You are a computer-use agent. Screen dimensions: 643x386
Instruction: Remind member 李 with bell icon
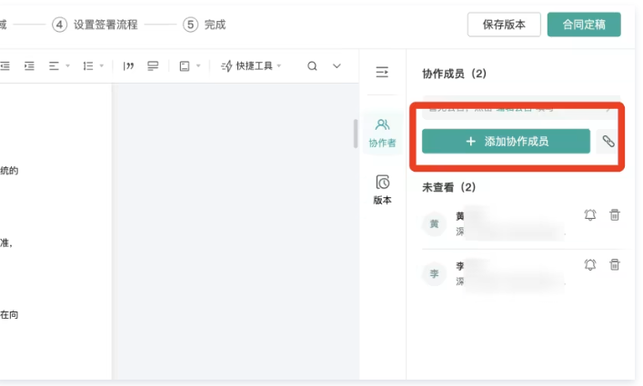(590, 265)
